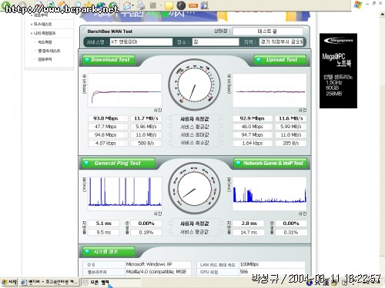Image resolution: width=385 pixels, height=288 pixels.
Task: Click the Download Test speed graph
Action: [125, 91]
